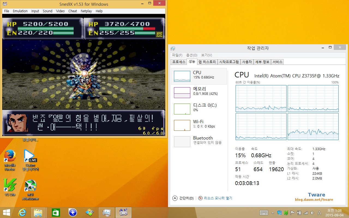This screenshot has height=218, width=349.
Task: Switch to the 성능 tab
Action: click(x=192, y=62)
